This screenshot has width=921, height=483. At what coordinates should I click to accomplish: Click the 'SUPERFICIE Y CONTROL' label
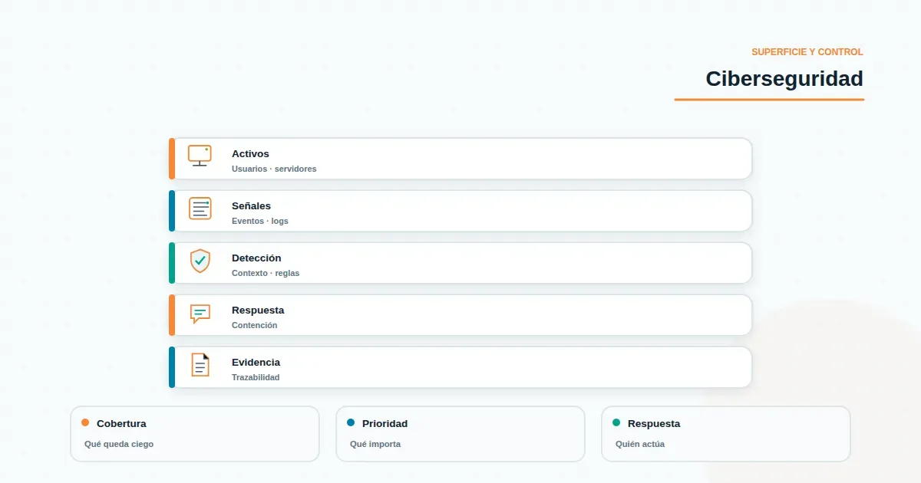(x=807, y=52)
